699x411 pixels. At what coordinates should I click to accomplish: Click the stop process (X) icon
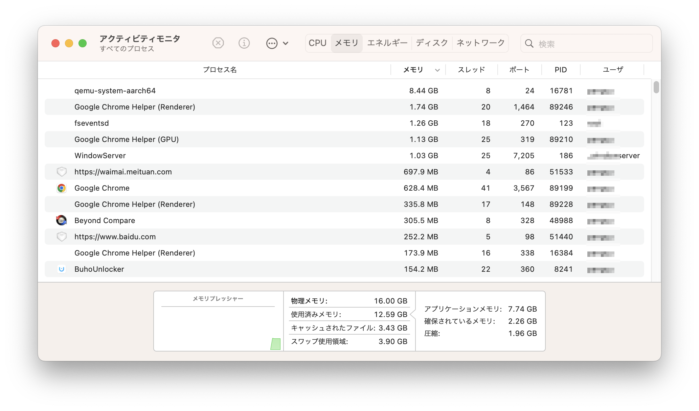(218, 43)
